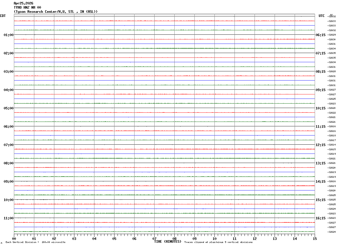Click the 15:15 UTC row label
The image size is (337, 246).
[321, 200]
